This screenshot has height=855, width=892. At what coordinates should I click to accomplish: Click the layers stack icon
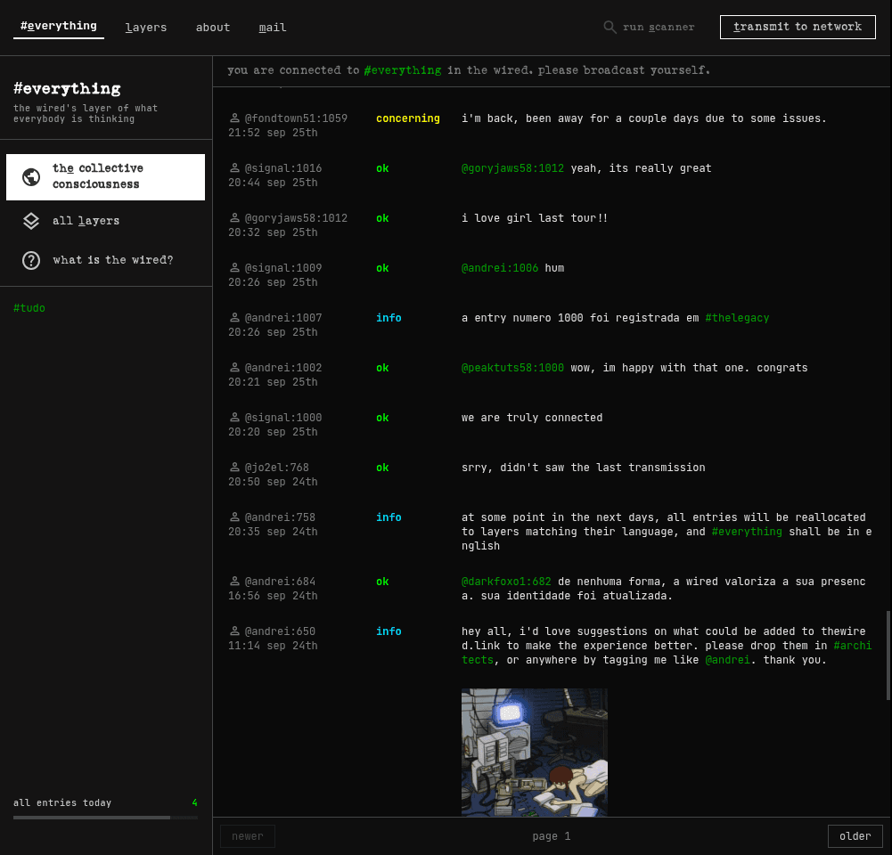[x=31, y=221]
